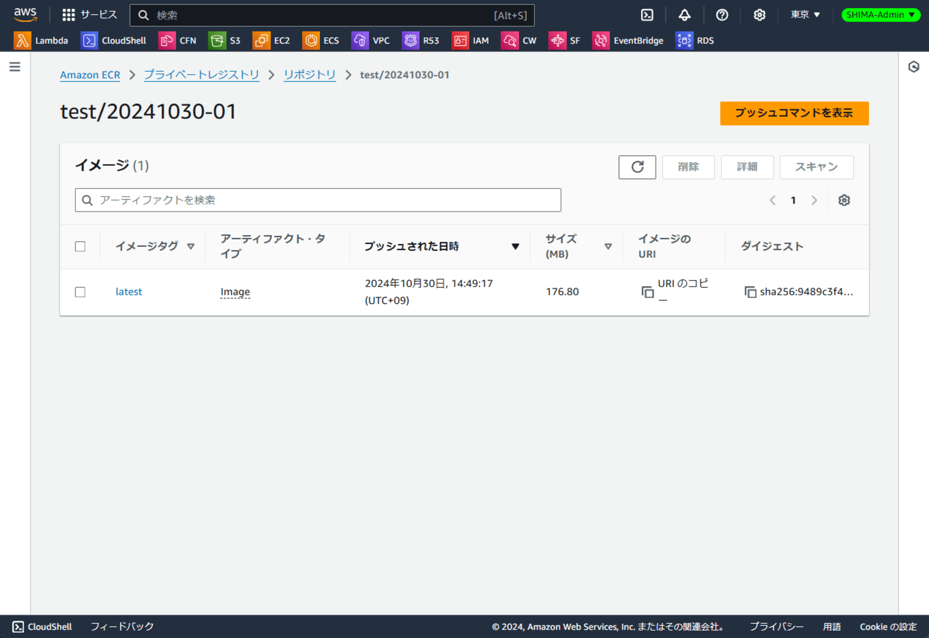Open Lambda service shortcut
Viewport: 929px width, 638px height.
(41, 40)
